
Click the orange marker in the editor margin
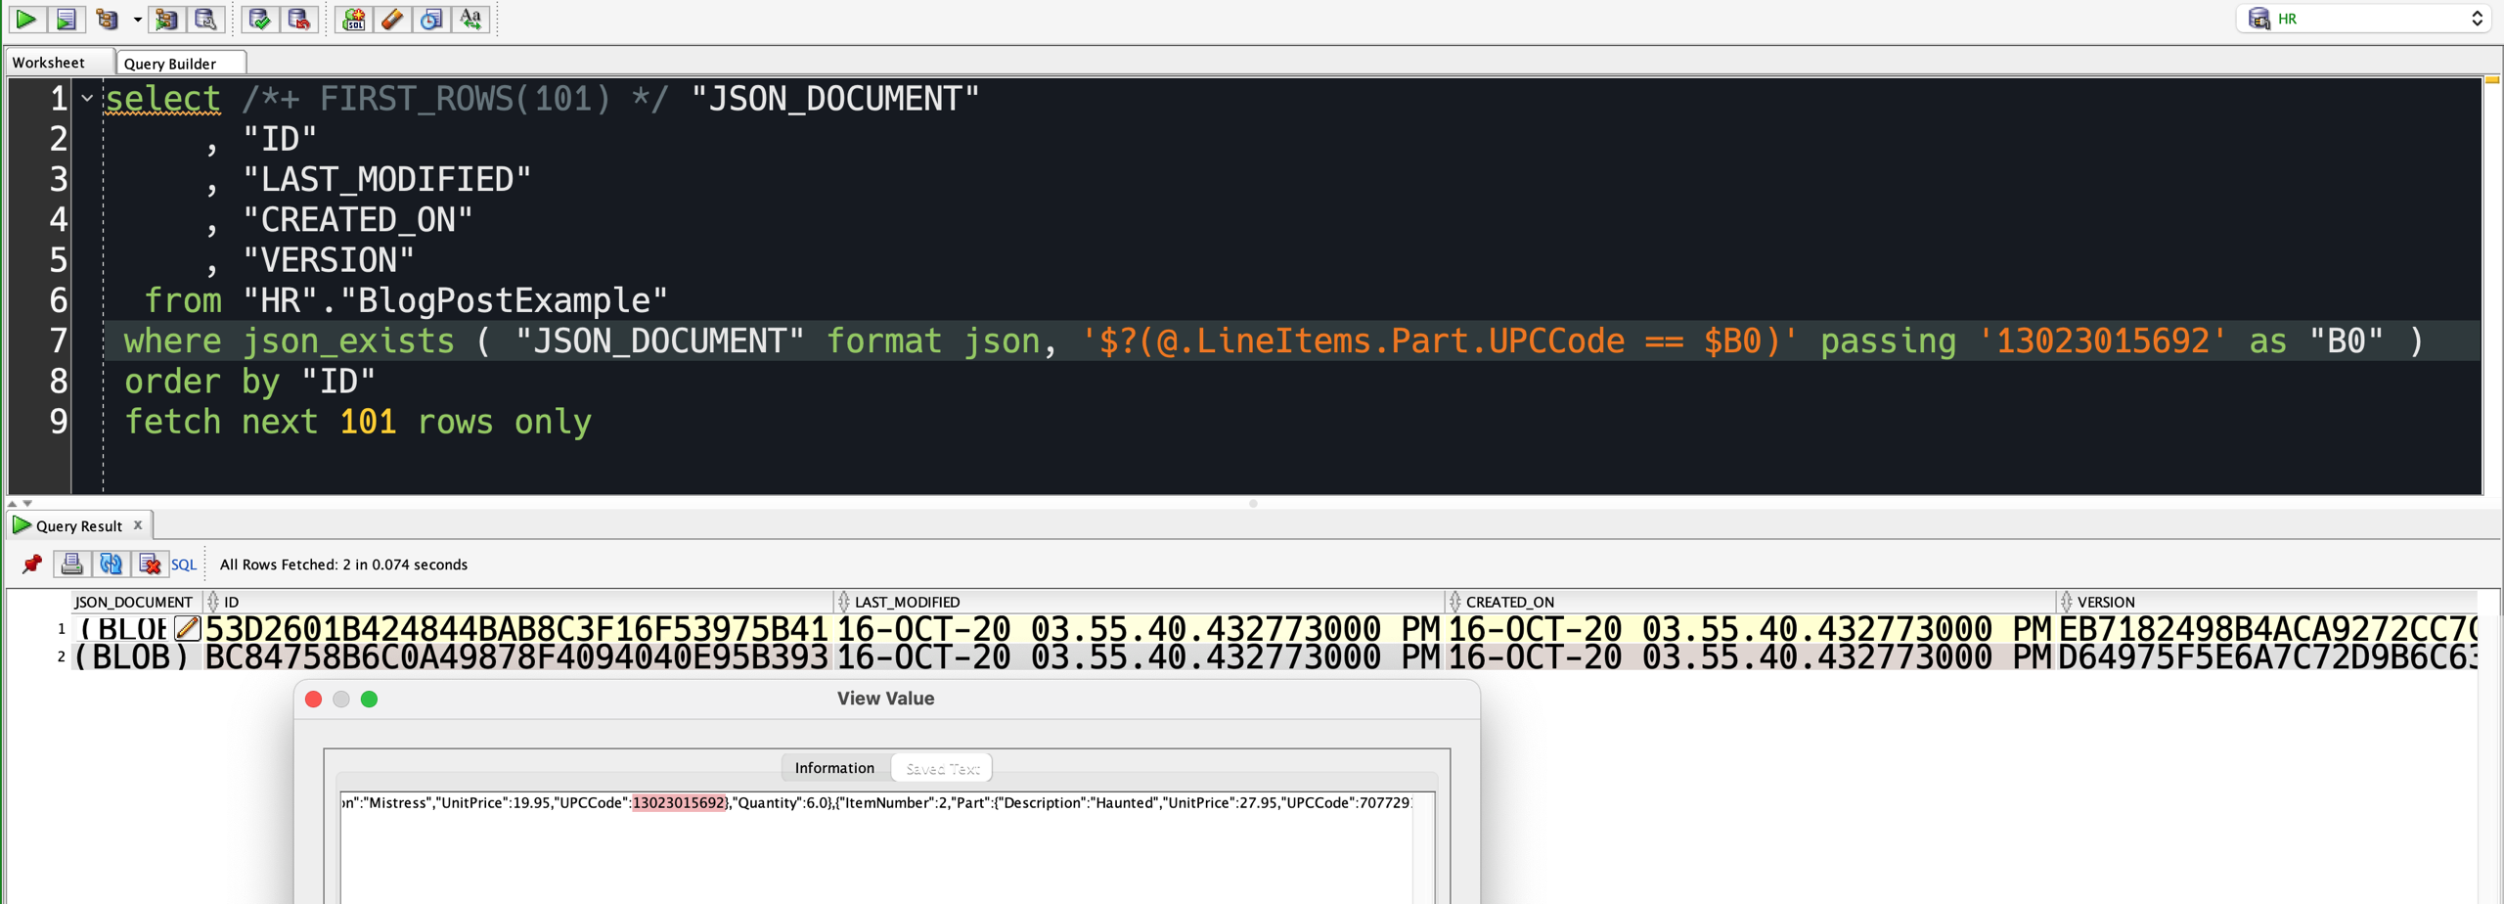click(x=2492, y=80)
